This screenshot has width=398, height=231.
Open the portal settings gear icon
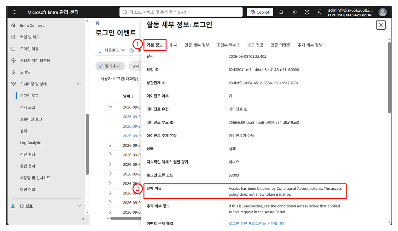point(294,12)
